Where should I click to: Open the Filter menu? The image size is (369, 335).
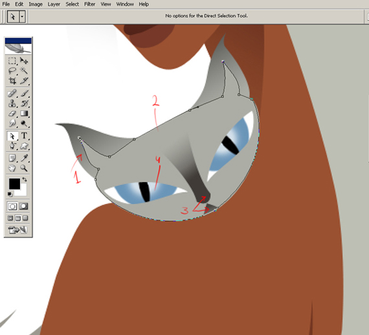click(x=90, y=5)
